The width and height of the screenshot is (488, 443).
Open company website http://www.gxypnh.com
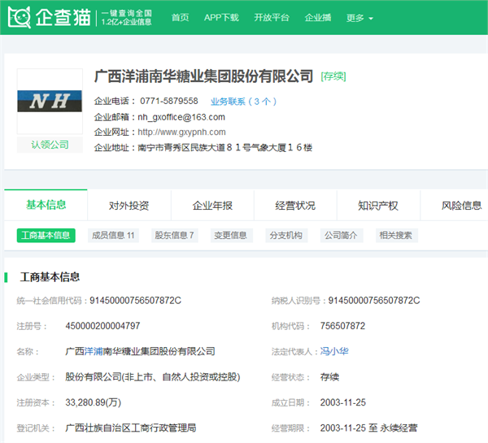point(181,132)
